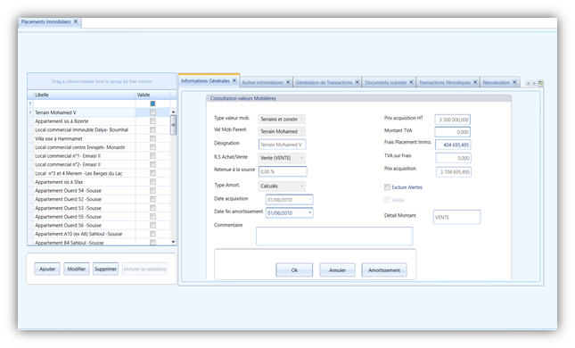Viewport: 575px width, 348px height.
Task: Open the Type Amort. dropdown
Action: (302, 186)
